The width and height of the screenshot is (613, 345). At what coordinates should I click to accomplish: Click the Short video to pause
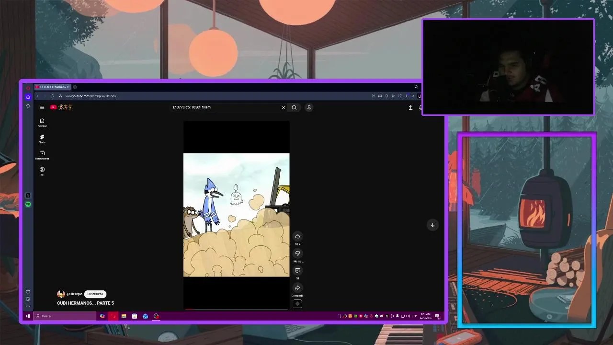tap(237, 215)
